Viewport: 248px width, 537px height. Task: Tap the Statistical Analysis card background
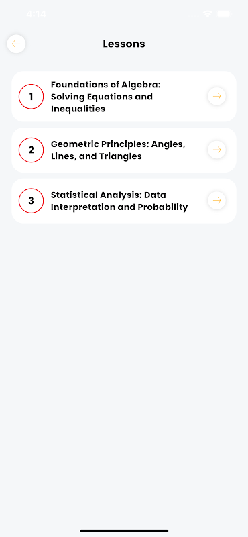[124, 201]
